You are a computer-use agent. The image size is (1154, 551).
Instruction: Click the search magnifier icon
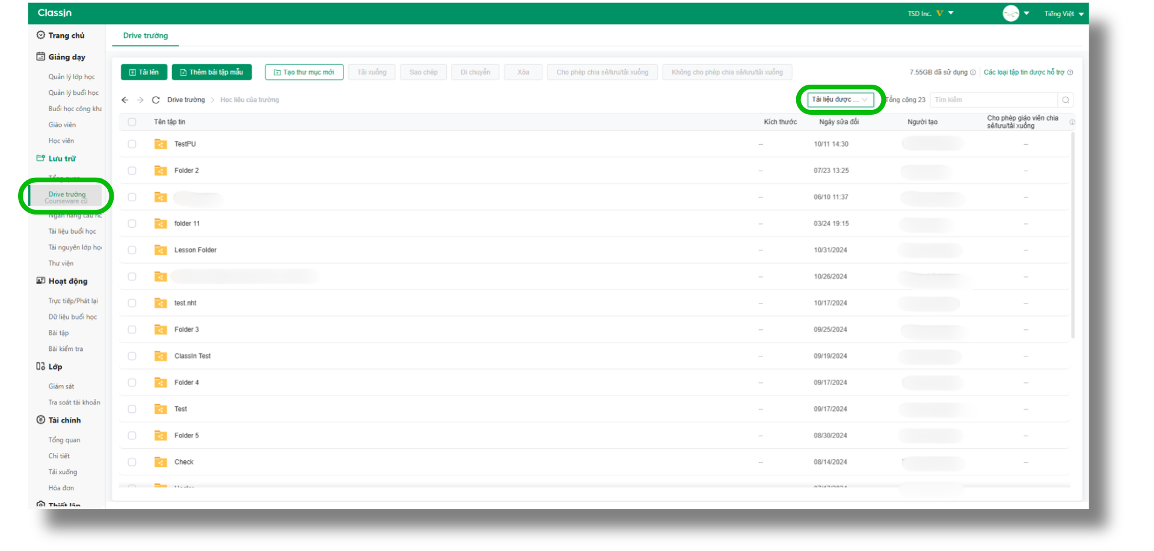tap(1065, 100)
